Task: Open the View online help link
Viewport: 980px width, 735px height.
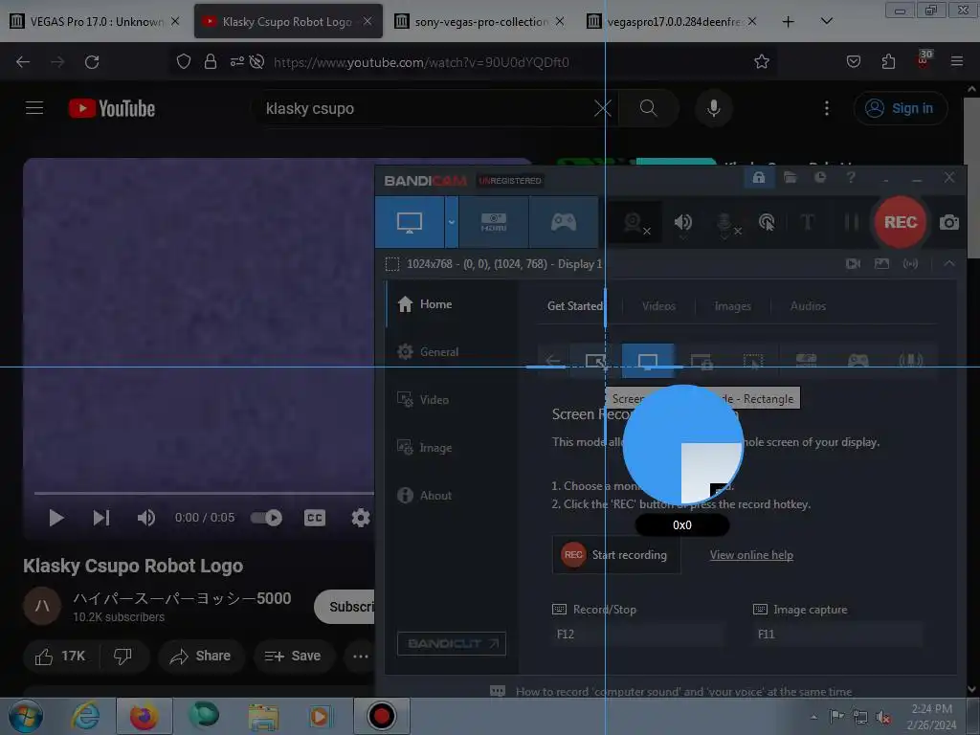Action: (x=751, y=555)
